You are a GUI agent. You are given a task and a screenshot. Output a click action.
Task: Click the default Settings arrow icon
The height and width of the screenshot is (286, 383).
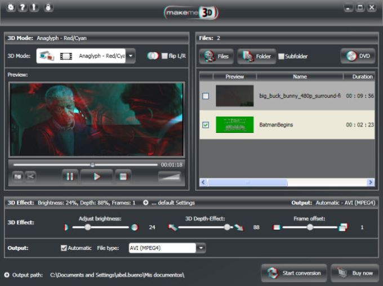pyautogui.click(x=145, y=203)
